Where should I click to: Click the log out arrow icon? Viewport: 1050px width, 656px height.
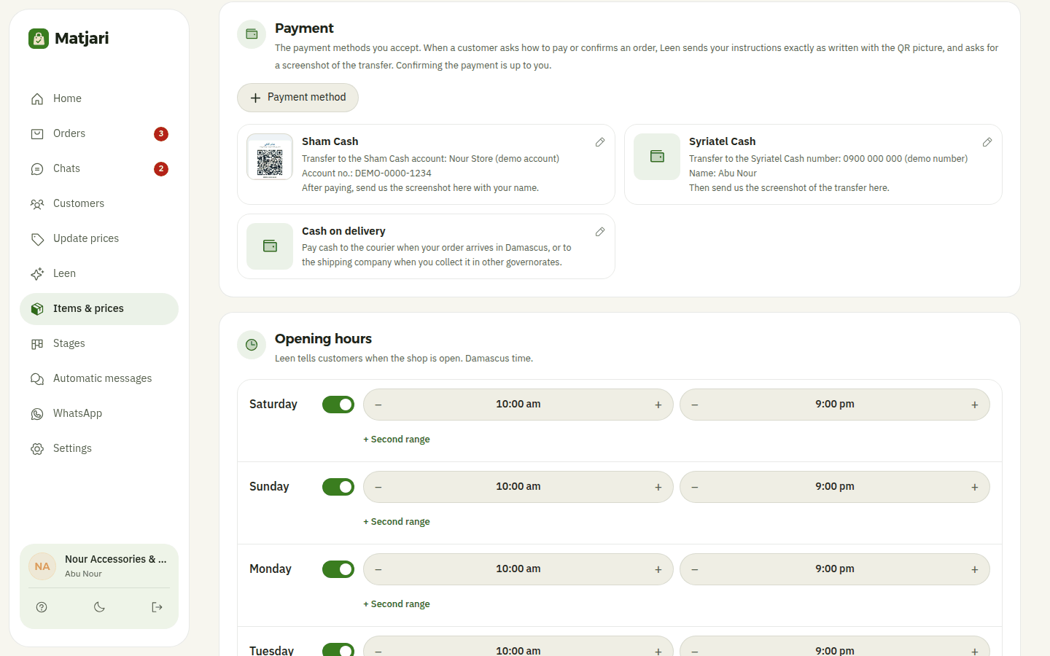pyautogui.click(x=157, y=607)
